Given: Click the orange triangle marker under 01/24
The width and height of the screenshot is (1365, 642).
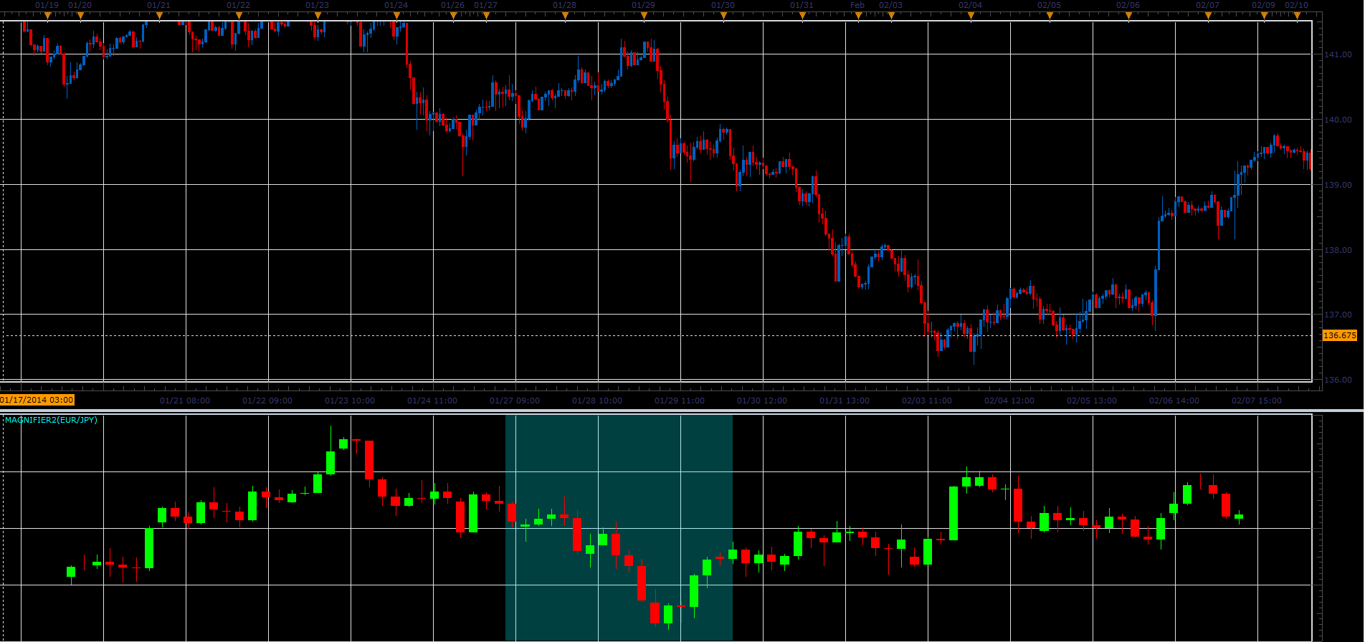Looking at the screenshot, I should 396,16.
